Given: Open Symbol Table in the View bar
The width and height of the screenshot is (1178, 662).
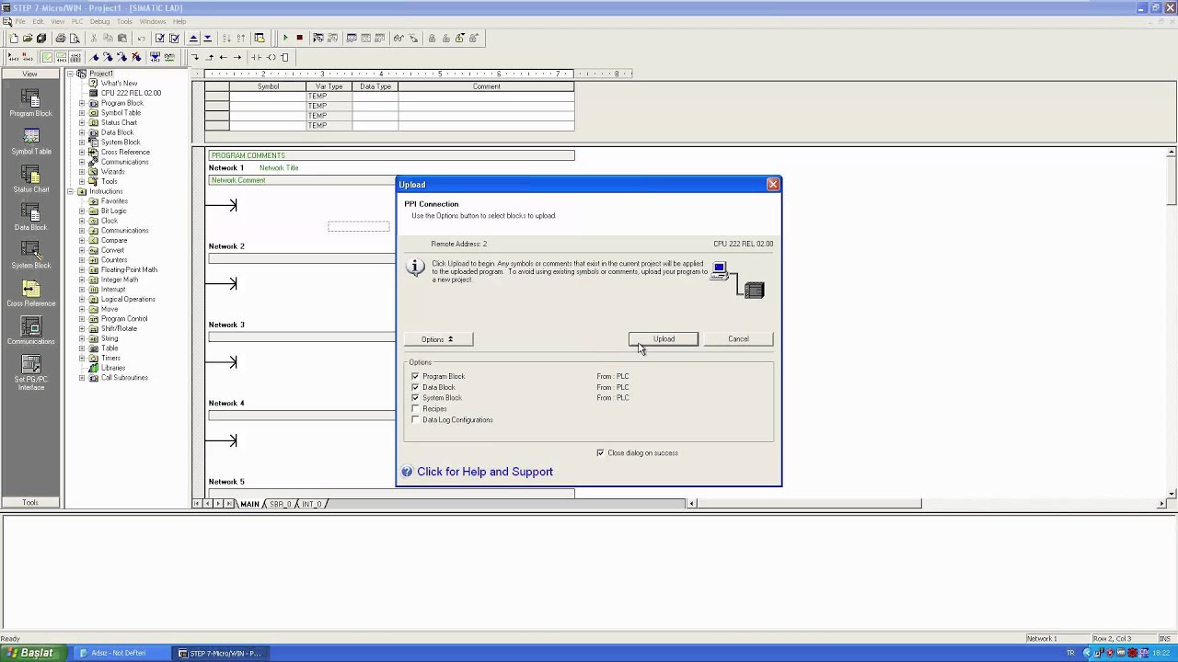Looking at the screenshot, I should click(x=30, y=141).
